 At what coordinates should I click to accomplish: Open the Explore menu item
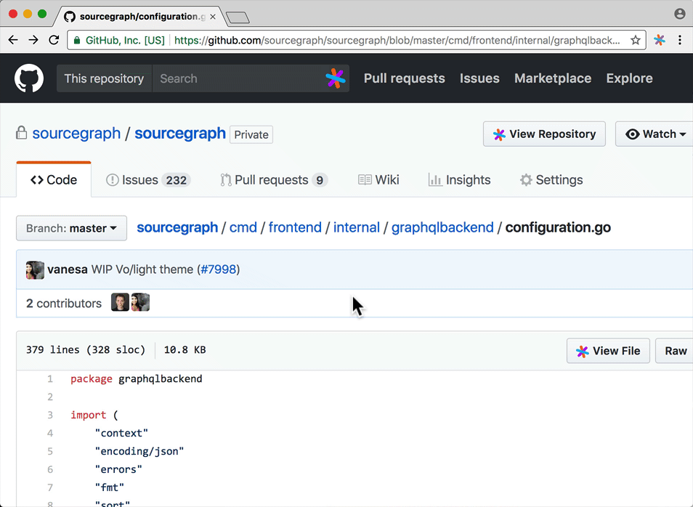click(x=629, y=78)
